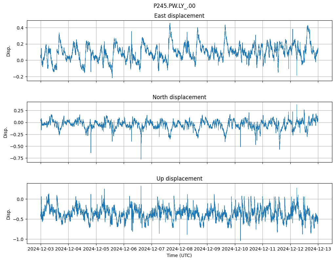The height and width of the screenshot is (261, 335).
Task: Select the East displacement subplot title
Action: tap(179, 16)
